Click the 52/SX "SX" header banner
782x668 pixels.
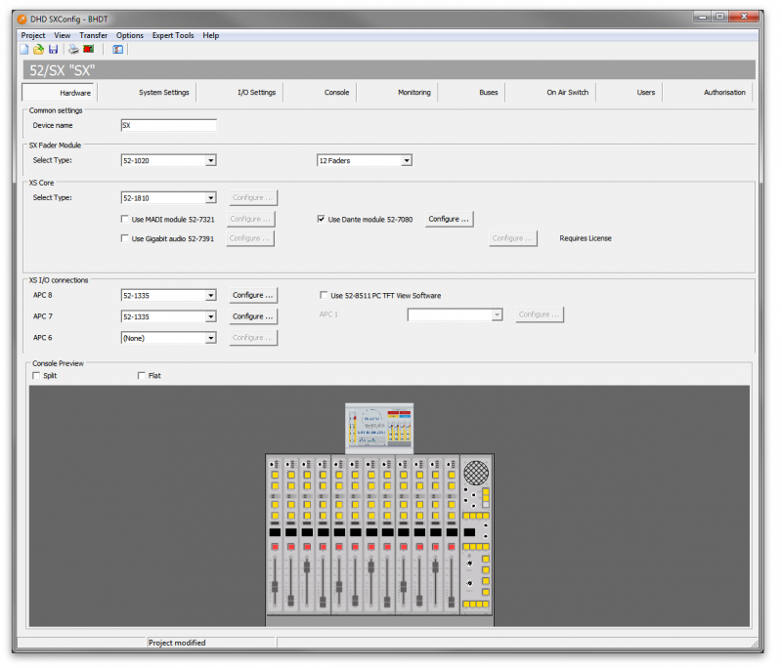point(389,70)
